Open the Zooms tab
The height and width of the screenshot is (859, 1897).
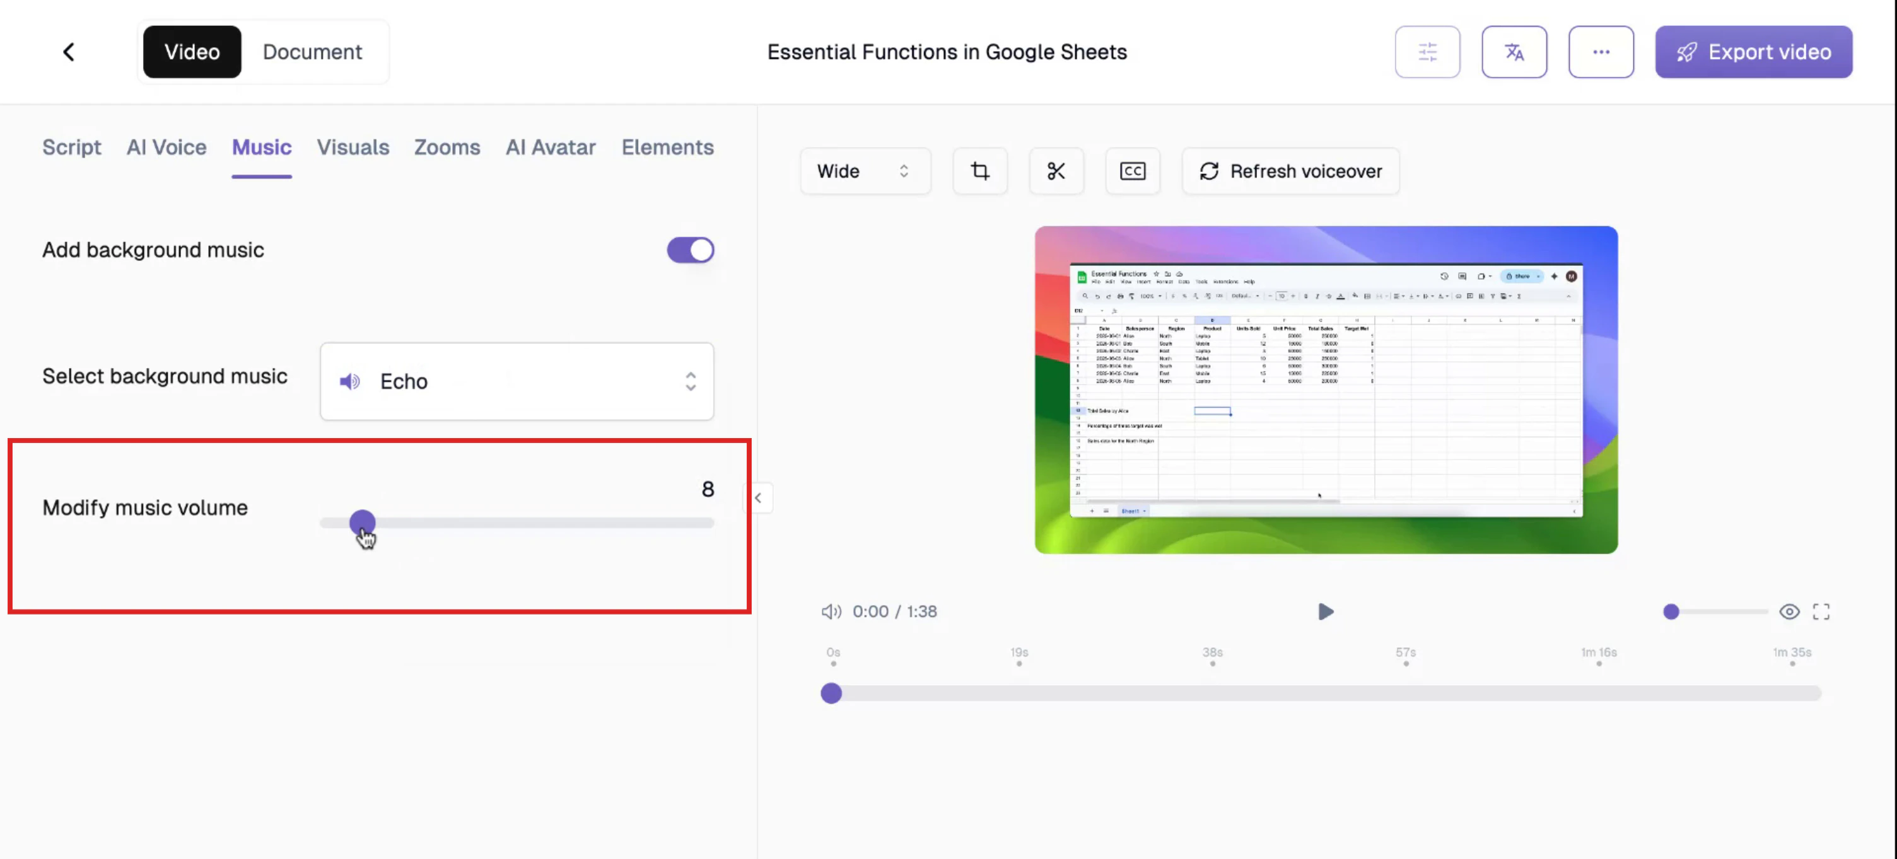coord(447,147)
